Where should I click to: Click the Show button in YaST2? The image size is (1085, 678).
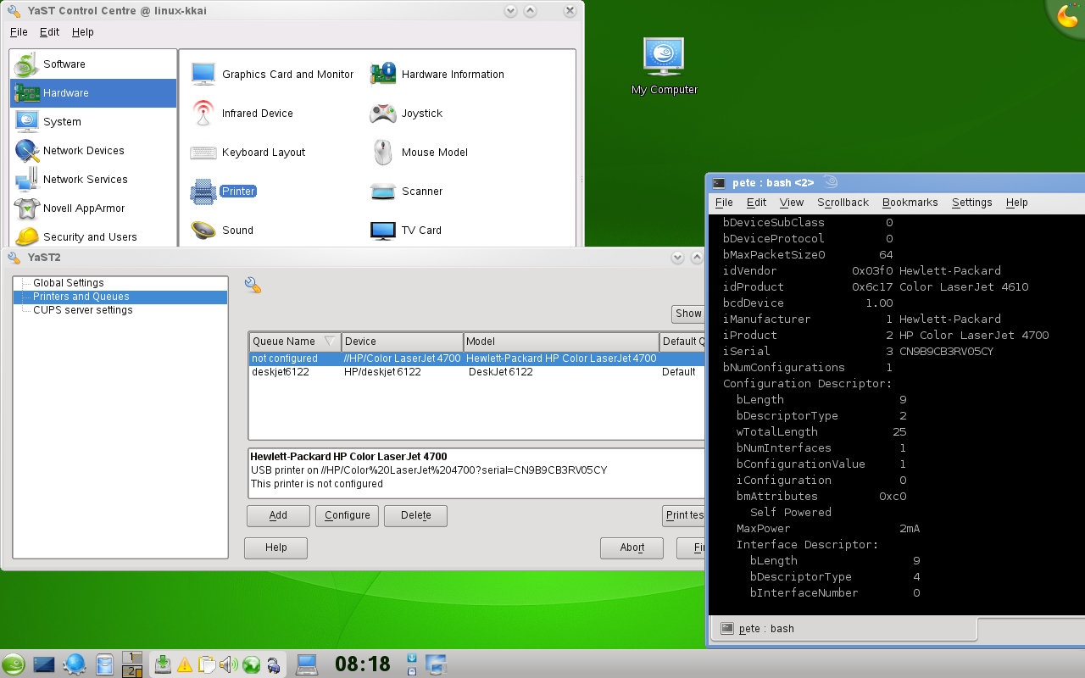688,314
